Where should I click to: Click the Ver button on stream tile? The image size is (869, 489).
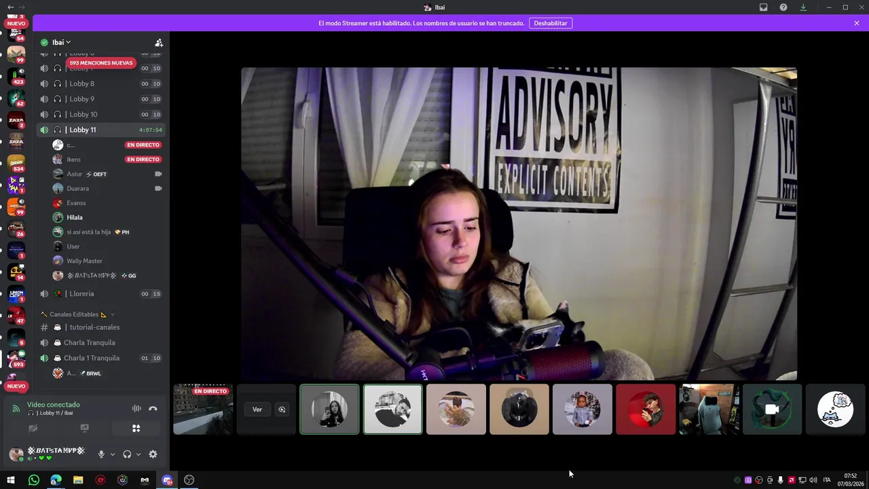click(257, 410)
